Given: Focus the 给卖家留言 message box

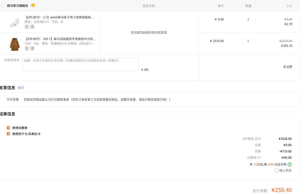Looking at the screenshot, I should tap(81, 64).
